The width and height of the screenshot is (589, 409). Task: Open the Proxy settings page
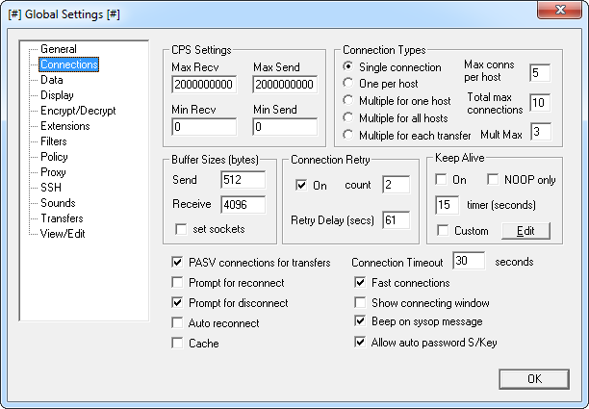tap(53, 172)
